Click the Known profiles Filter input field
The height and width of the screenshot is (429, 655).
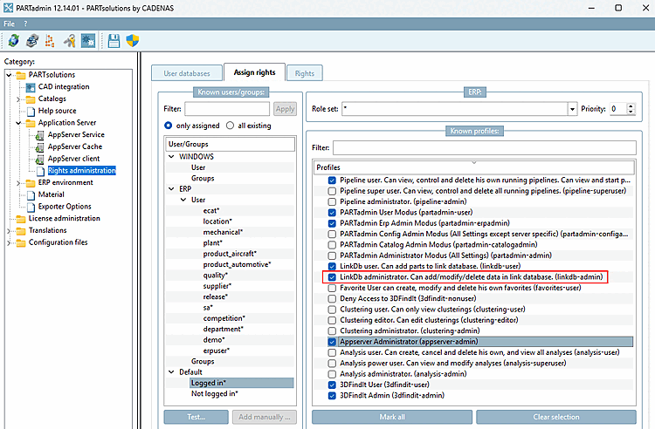[x=485, y=148]
